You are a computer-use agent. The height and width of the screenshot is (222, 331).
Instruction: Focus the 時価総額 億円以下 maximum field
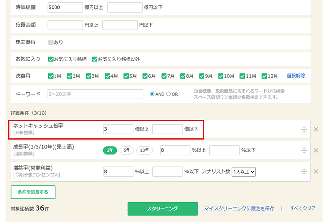(125, 7)
